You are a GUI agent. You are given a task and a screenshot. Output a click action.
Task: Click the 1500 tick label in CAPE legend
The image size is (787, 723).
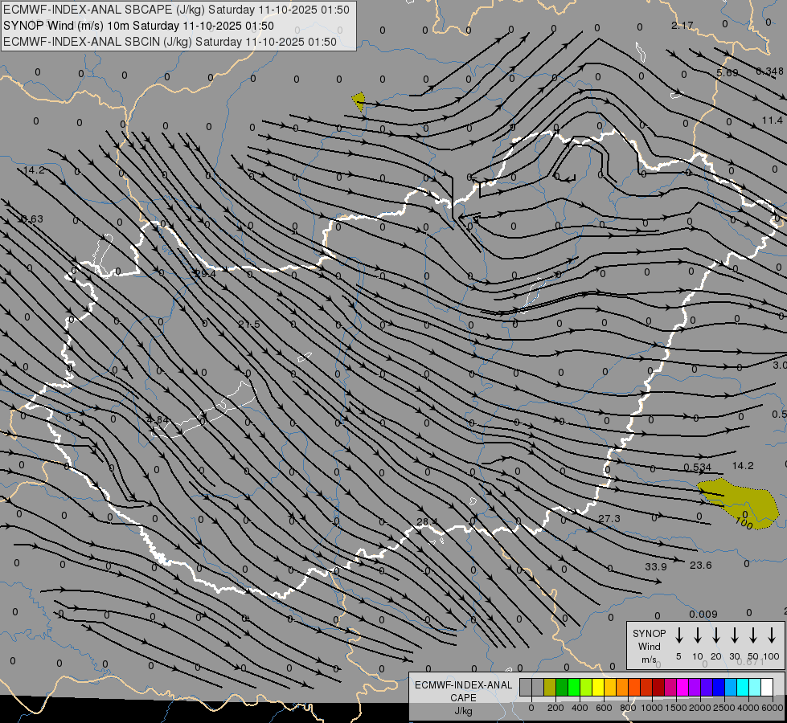[x=675, y=708]
